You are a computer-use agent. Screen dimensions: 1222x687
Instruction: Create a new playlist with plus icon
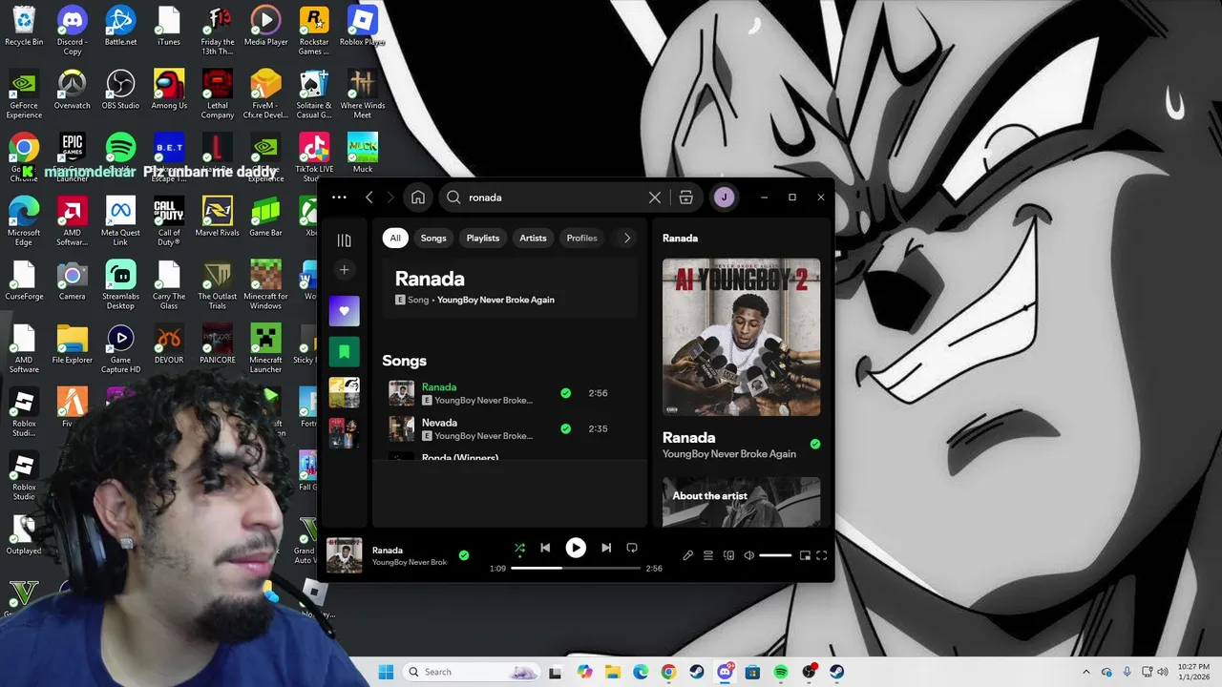pos(345,270)
